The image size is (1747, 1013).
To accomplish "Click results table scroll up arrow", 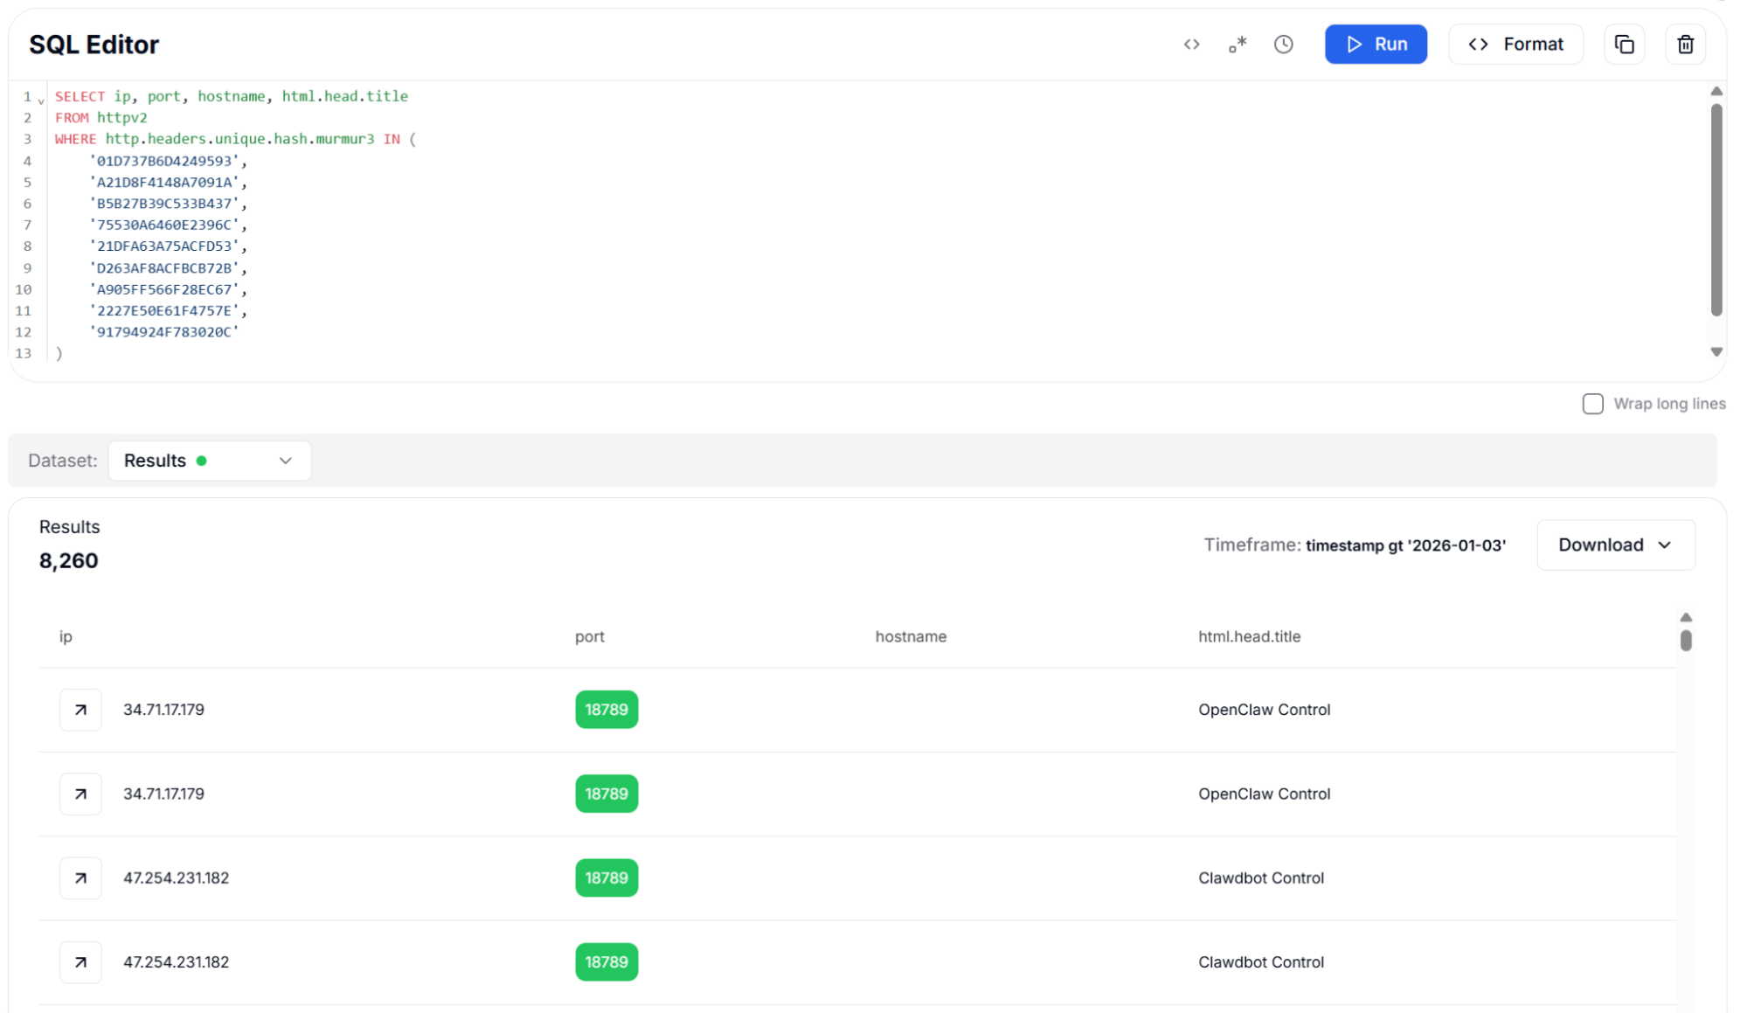I will [1685, 617].
